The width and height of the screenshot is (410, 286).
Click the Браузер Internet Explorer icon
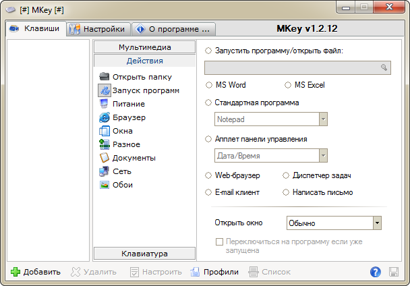pos(105,117)
